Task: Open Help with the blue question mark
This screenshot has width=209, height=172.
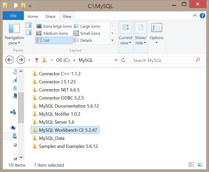Action: pos(202,16)
